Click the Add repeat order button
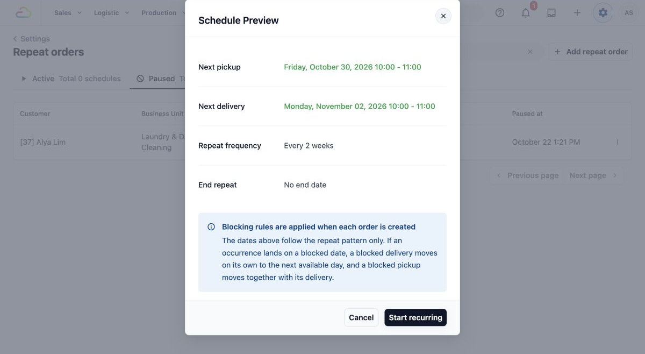Image resolution: width=645 pixels, height=354 pixels. pos(591,52)
